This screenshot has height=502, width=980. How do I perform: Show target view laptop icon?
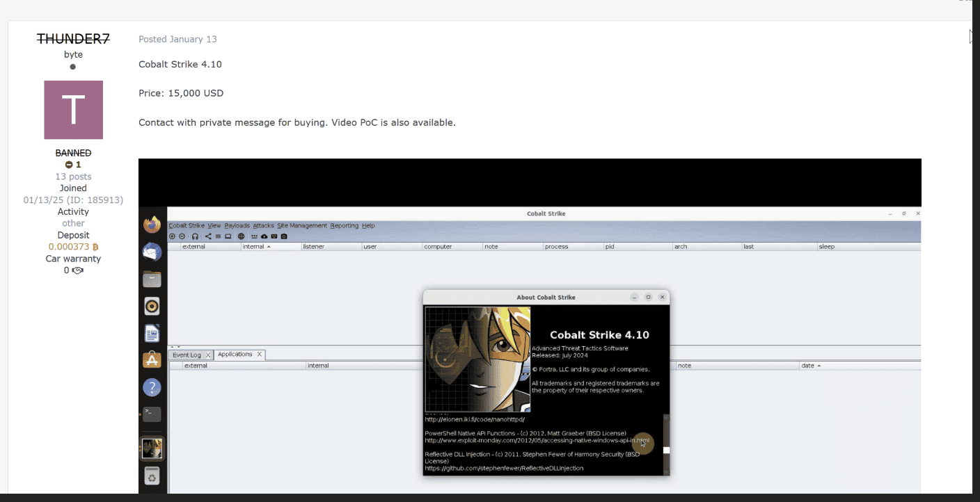(228, 236)
